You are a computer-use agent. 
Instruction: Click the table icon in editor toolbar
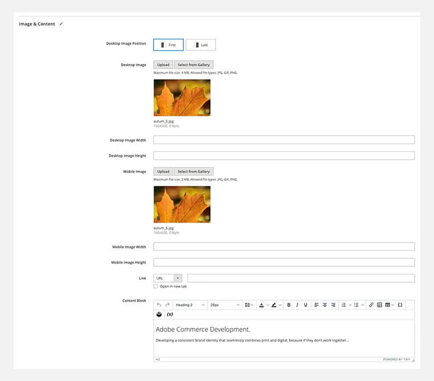point(388,305)
